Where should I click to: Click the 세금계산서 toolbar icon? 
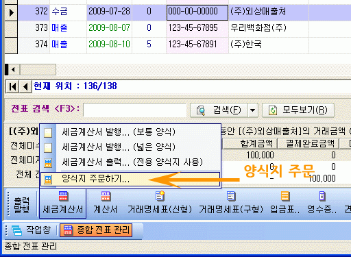coord(63,203)
